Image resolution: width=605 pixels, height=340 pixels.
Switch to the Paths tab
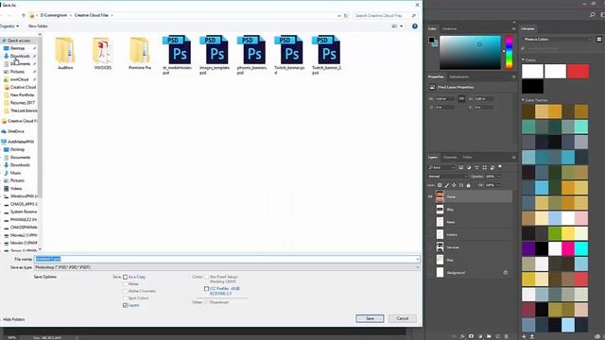(x=467, y=158)
